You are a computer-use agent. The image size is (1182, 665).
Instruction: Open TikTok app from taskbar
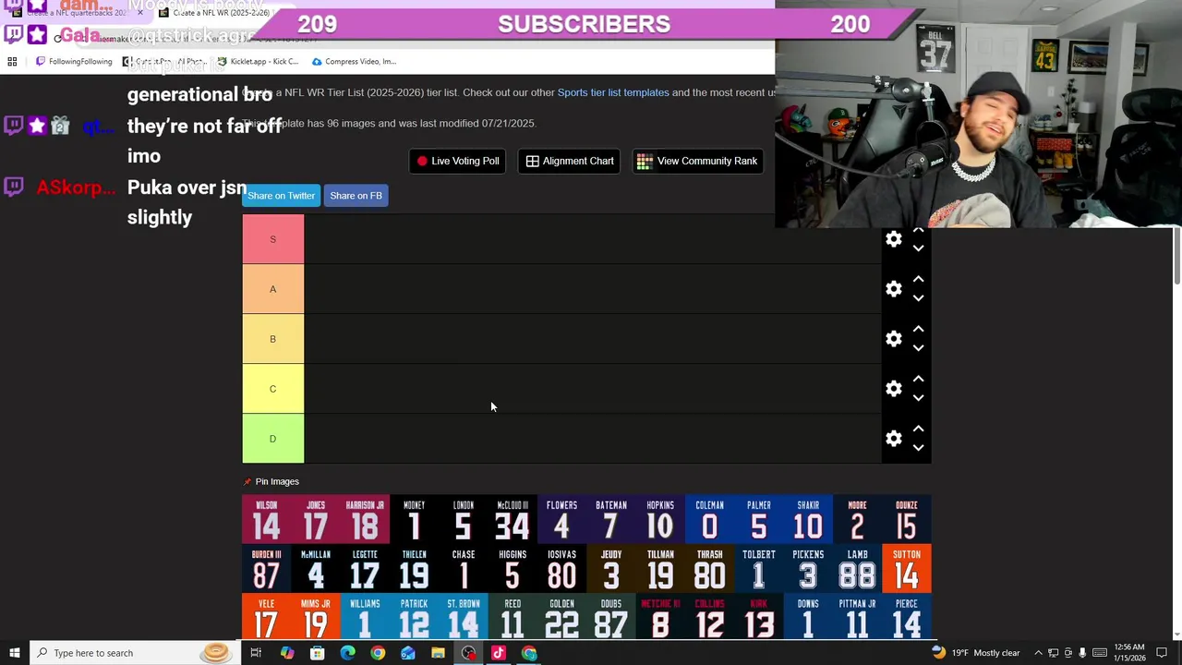pos(499,653)
